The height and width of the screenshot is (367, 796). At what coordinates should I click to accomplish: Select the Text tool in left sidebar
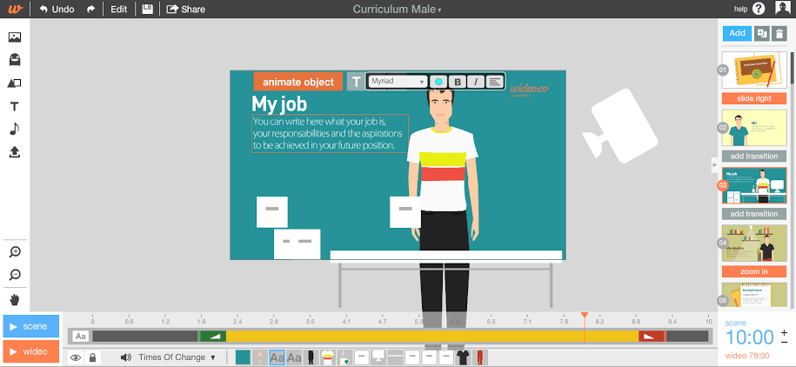(14, 106)
